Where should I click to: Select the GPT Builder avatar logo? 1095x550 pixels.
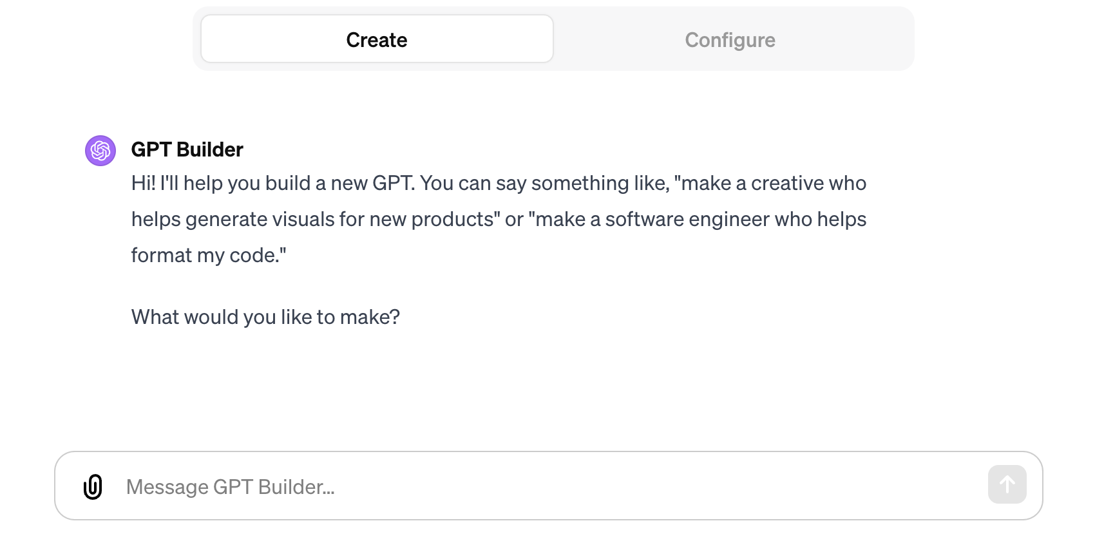pyautogui.click(x=100, y=151)
